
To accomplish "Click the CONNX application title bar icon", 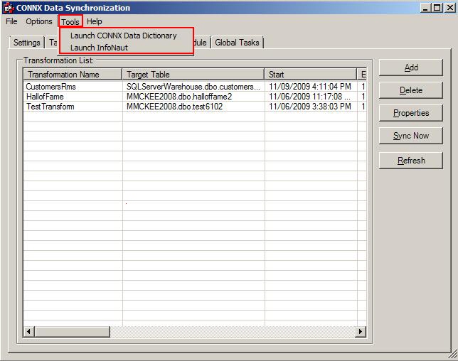I will coord(9,8).
